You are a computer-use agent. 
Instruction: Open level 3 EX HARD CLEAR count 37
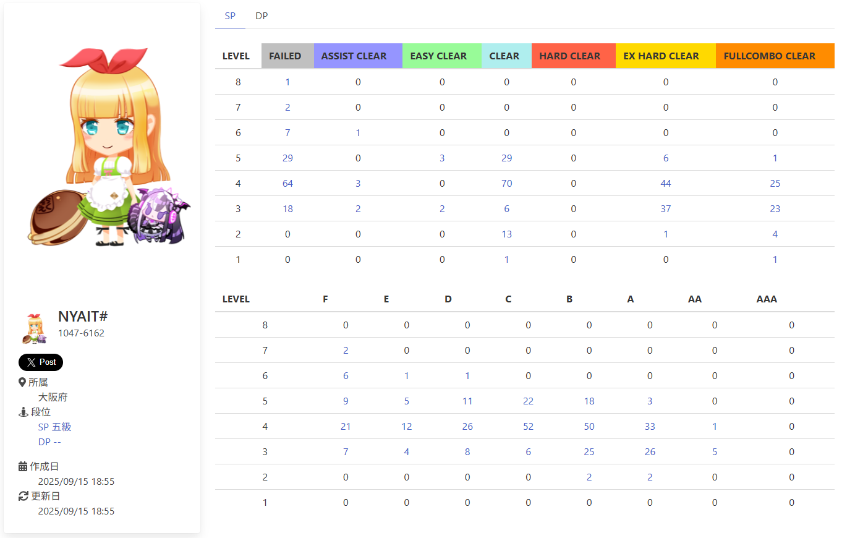(x=665, y=209)
